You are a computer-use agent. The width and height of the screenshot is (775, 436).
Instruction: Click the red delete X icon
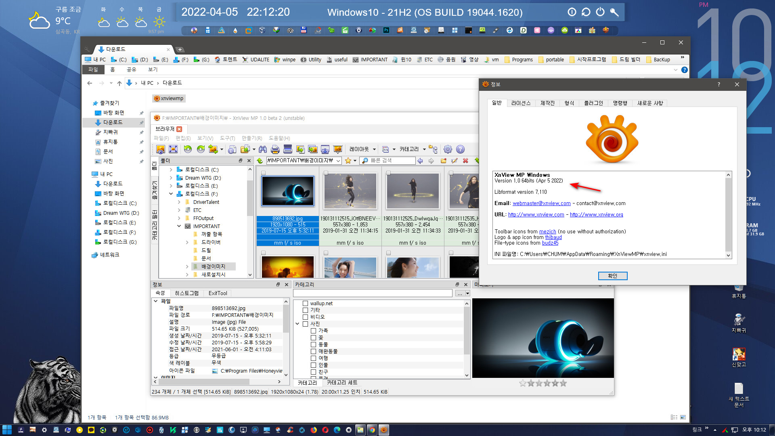(x=465, y=161)
